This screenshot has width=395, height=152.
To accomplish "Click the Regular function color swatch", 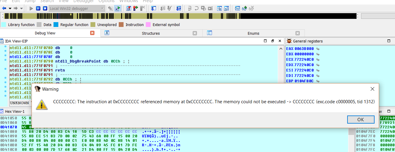I will (x=56, y=25).
